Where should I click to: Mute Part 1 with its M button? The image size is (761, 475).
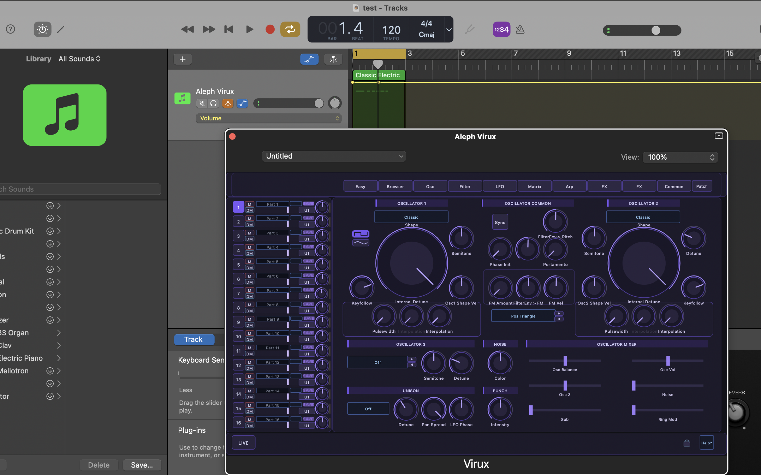250,204
